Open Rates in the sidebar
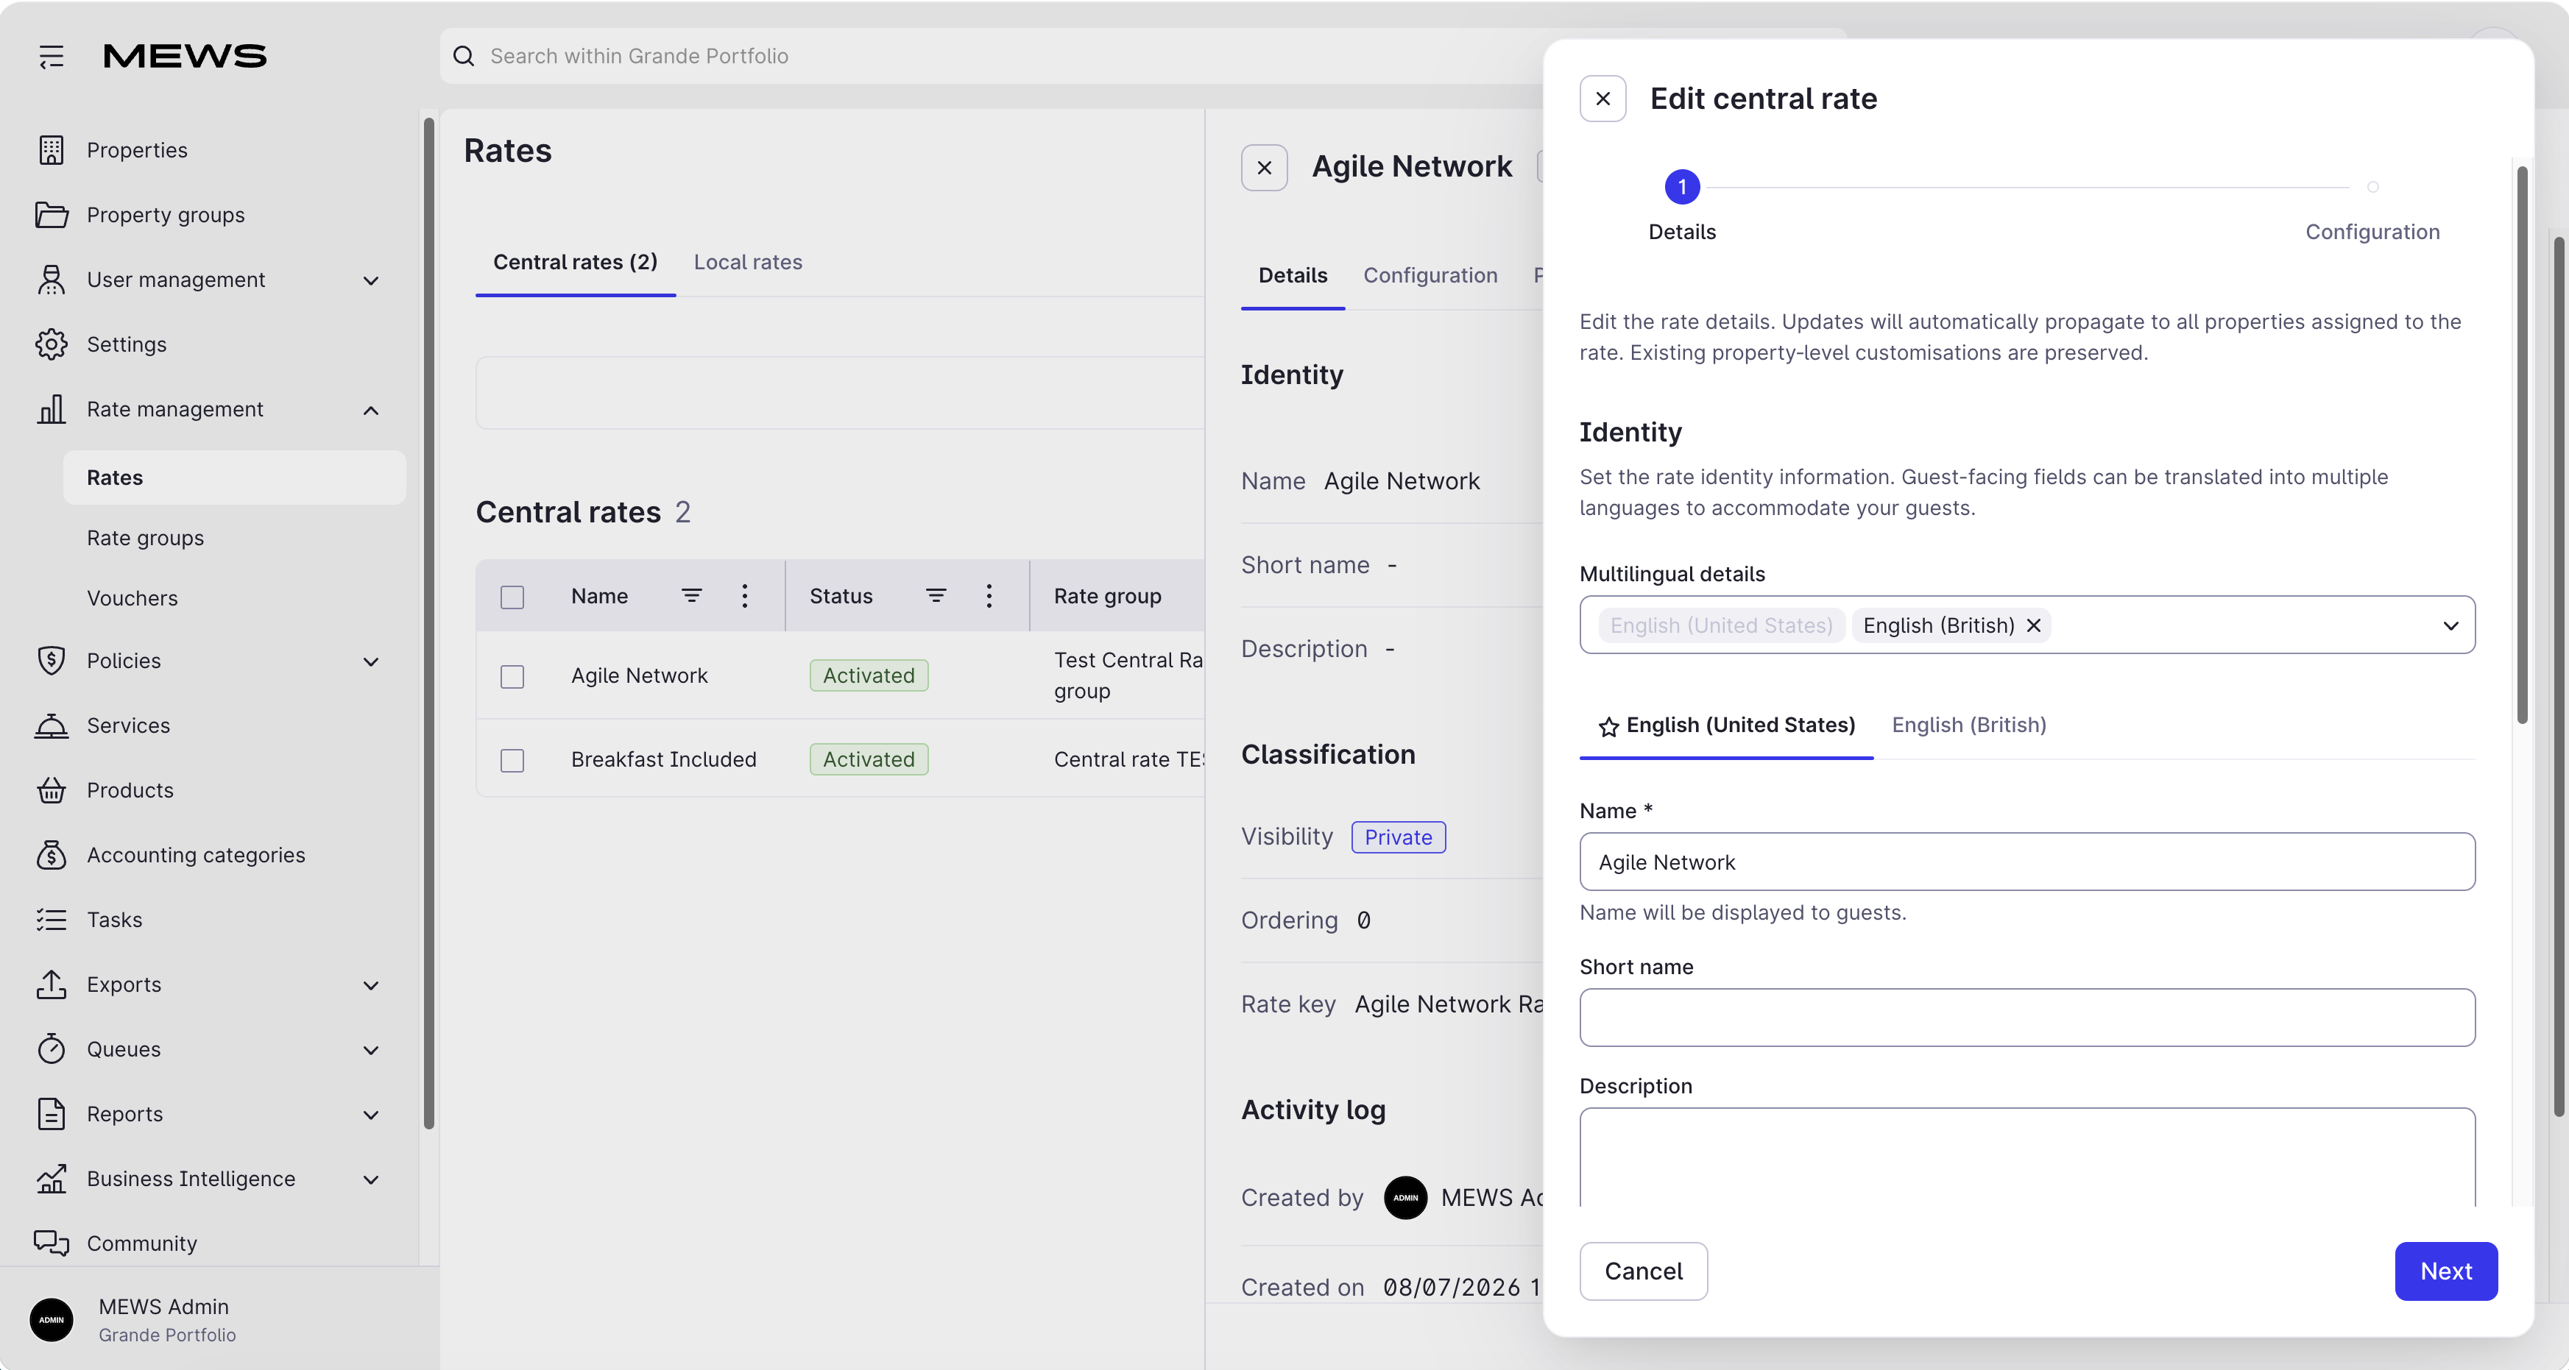Screen dimensions: 2569x1370 [234, 477]
